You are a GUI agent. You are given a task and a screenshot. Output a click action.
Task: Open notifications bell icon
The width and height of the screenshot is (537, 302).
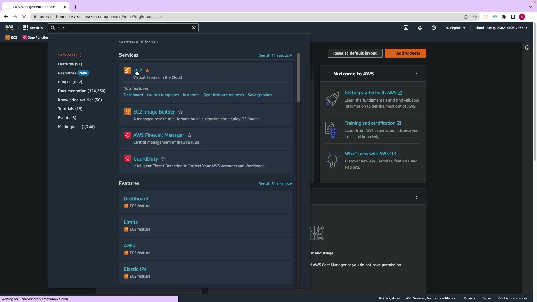pyautogui.click(x=420, y=28)
